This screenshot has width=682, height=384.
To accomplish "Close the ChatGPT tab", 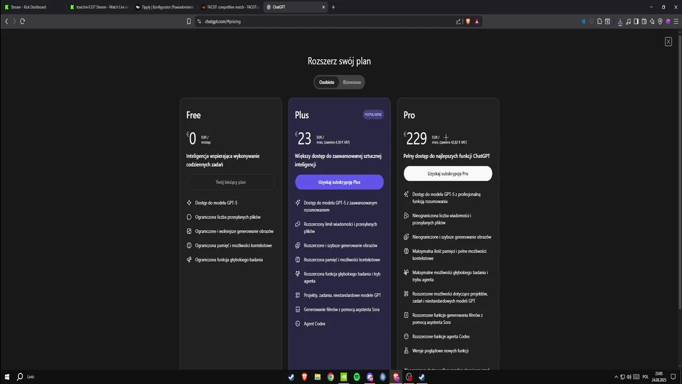I will [323, 7].
